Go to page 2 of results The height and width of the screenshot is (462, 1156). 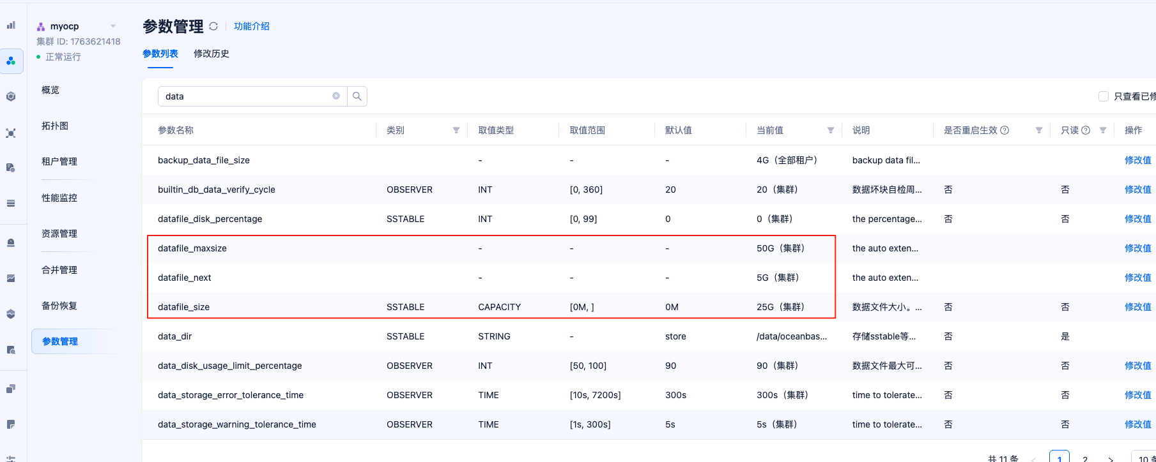tap(1085, 458)
